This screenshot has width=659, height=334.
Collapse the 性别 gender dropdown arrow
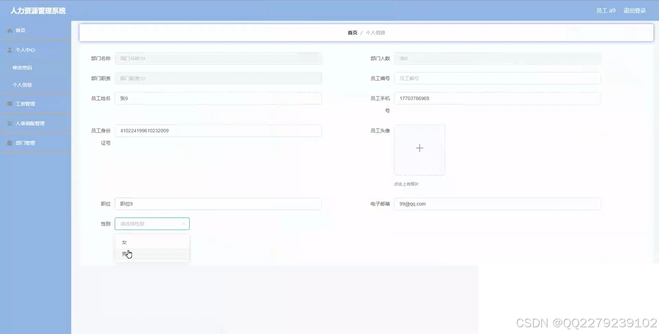(183, 223)
